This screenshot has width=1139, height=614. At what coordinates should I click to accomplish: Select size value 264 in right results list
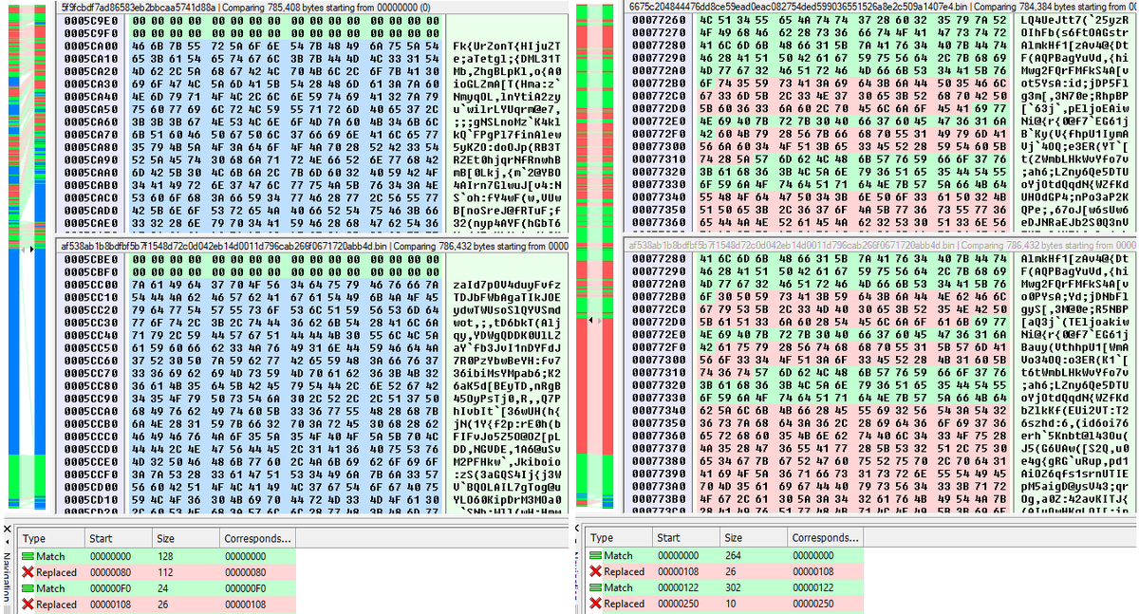tap(734, 555)
